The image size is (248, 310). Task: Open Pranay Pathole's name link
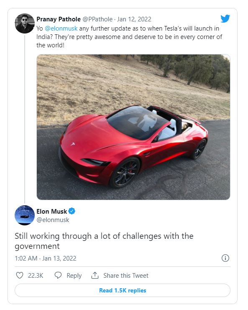click(x=59, y=19)
